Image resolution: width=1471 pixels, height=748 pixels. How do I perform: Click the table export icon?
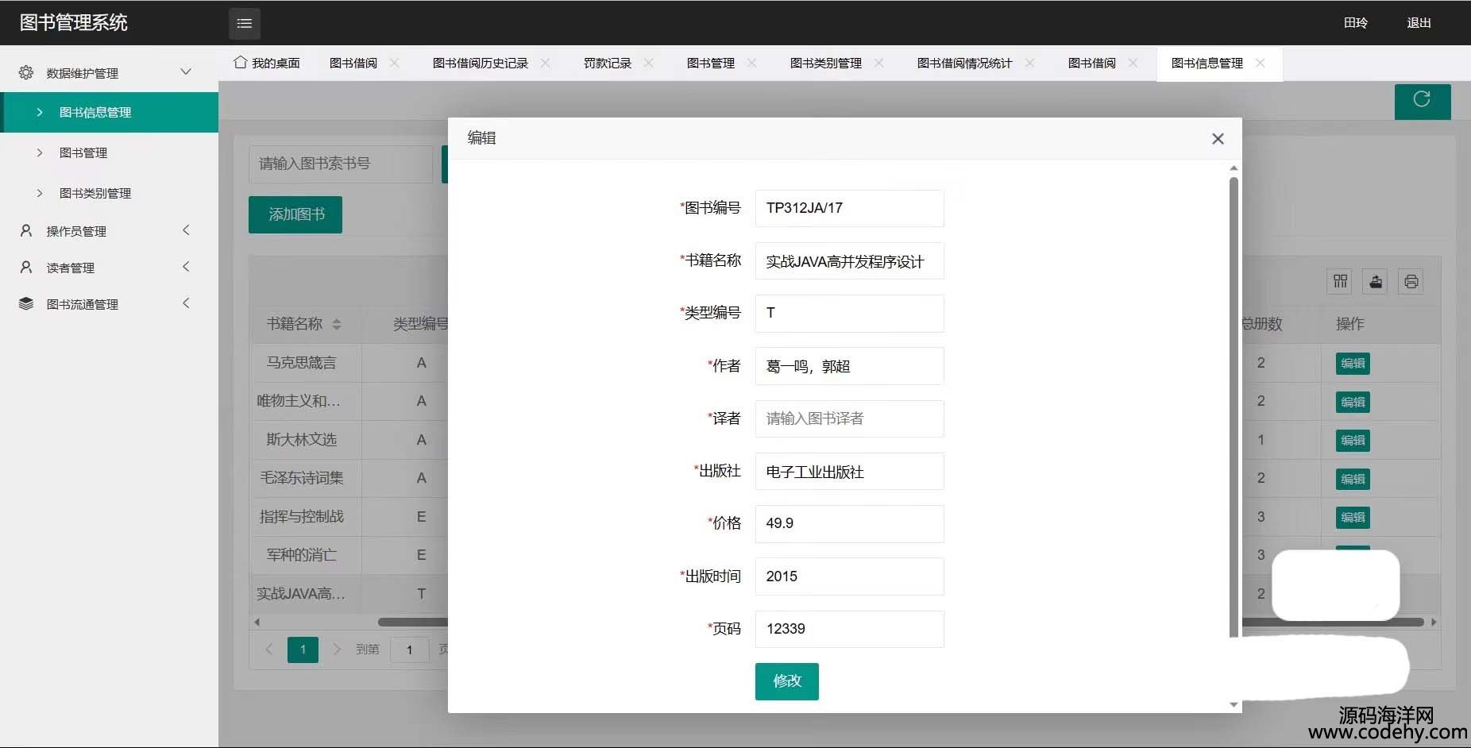pos(1376,281)
